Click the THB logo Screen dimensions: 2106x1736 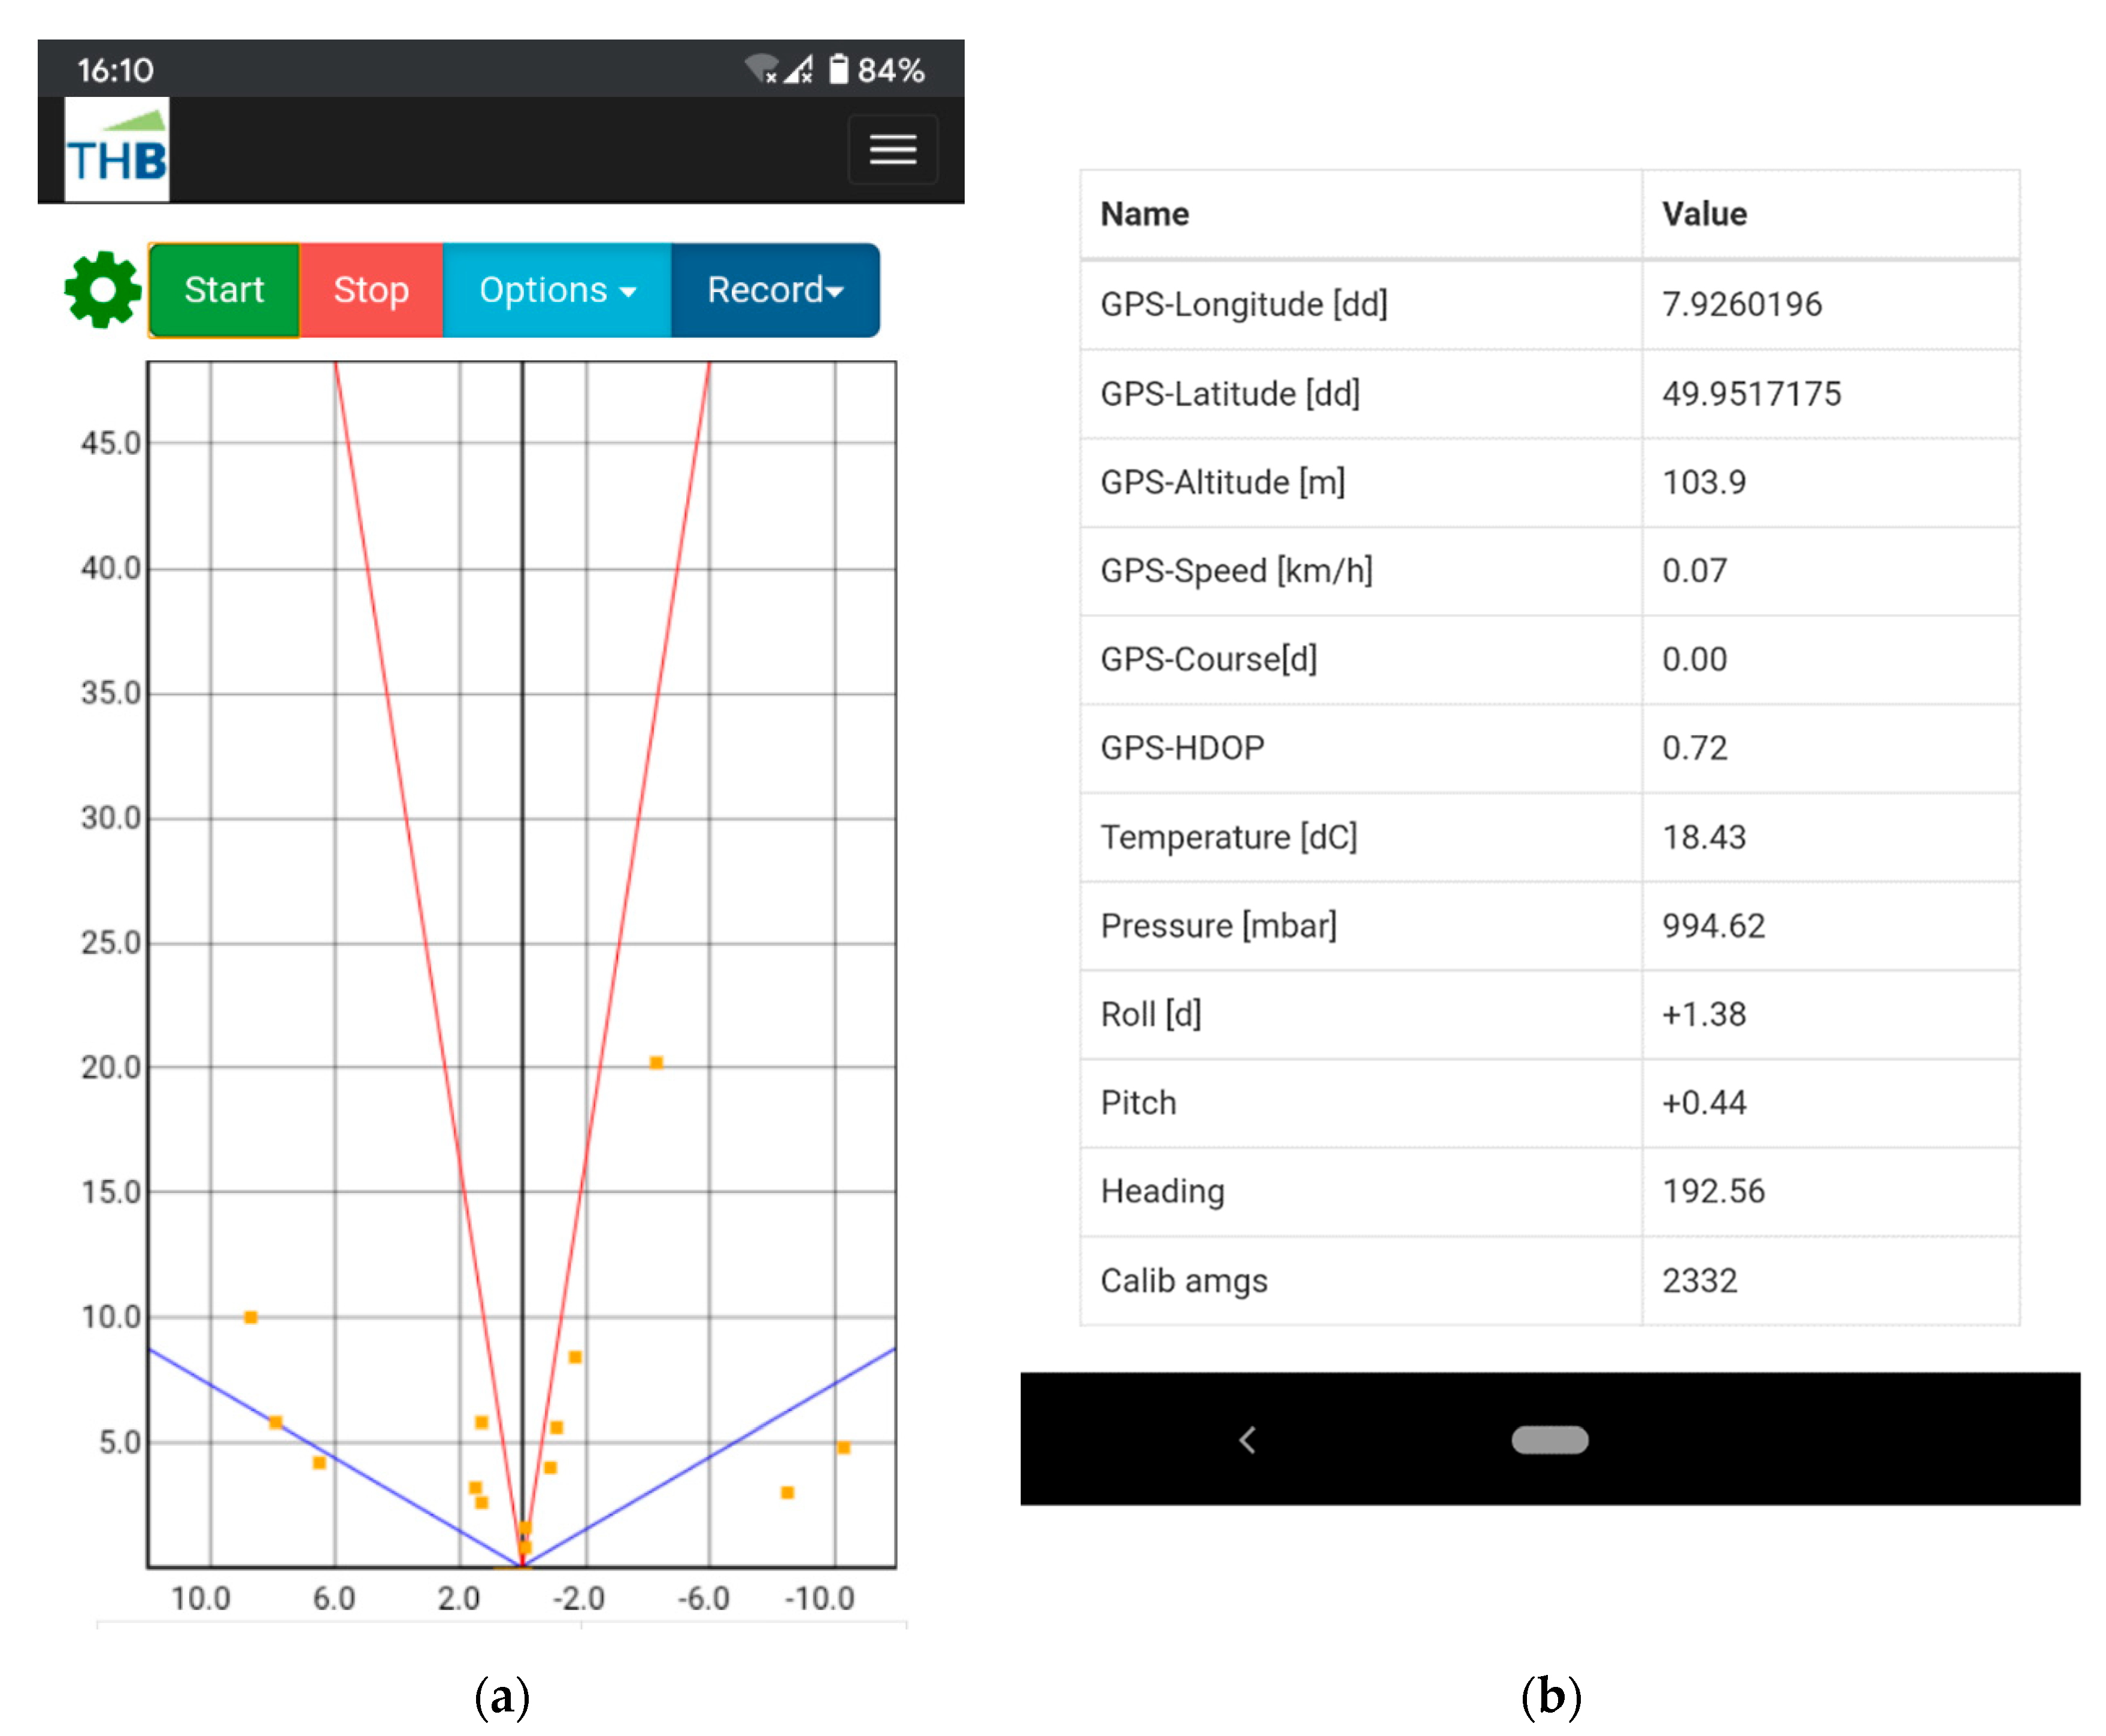(117, 150)
